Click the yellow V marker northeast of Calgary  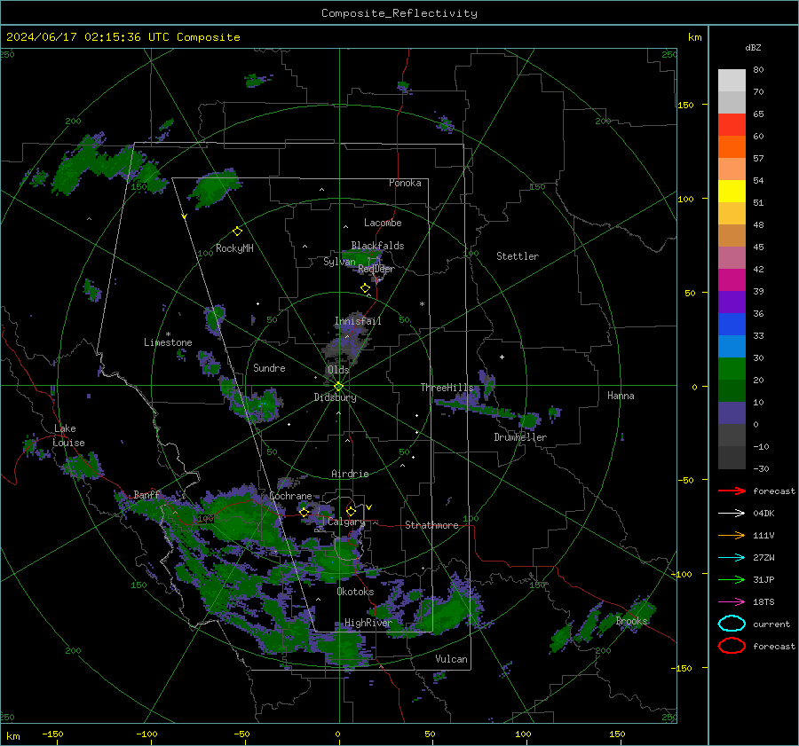[369, 507]
